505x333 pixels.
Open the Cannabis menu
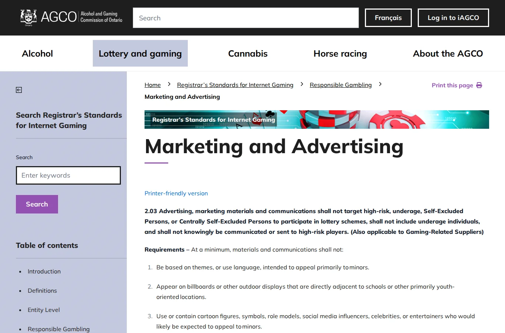click(x=248, y=54)
